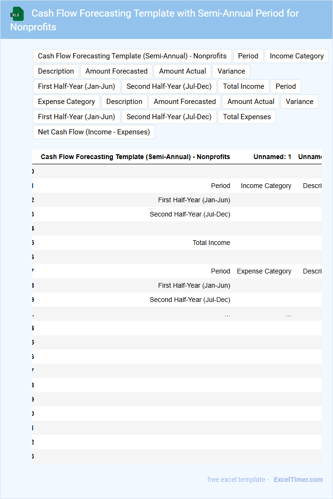333x499 pixels.
Task: Click the Period tag right after Total Income tag
Action: (x=286, y=86)
